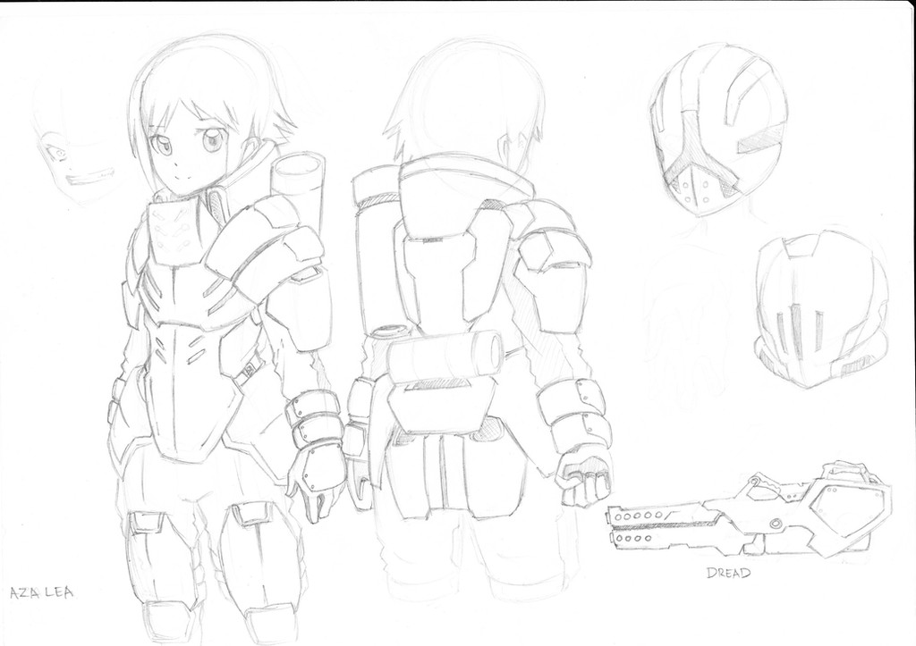
Task: Select the lower helmet sketch with slits
Action: [x=822, y=309]
